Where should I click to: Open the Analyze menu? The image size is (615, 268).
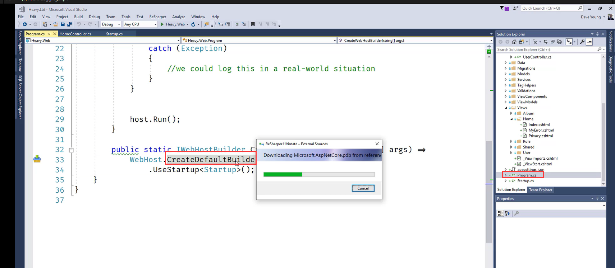179,17
